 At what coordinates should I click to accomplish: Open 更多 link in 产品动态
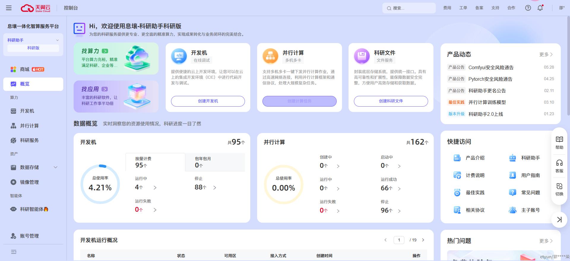point(546,54)
